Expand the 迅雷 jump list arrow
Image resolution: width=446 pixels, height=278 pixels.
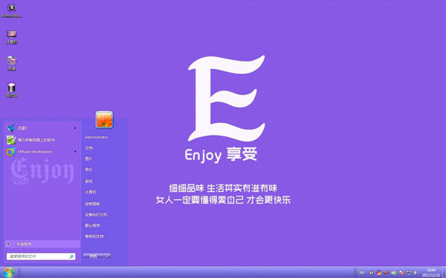pos(75,128)
